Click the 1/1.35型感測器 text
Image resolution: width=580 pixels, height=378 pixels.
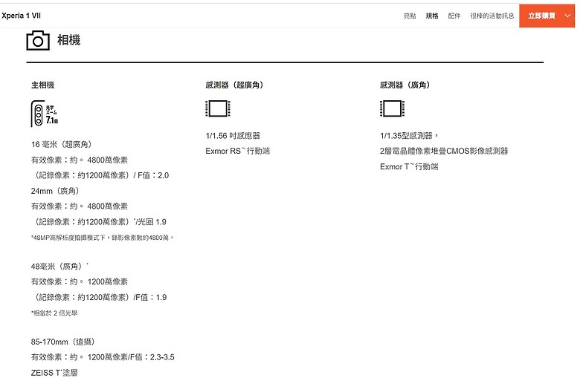coord(409,136)
